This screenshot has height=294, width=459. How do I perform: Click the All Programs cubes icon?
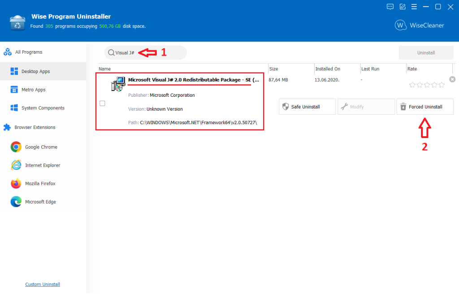coord(7,52)
